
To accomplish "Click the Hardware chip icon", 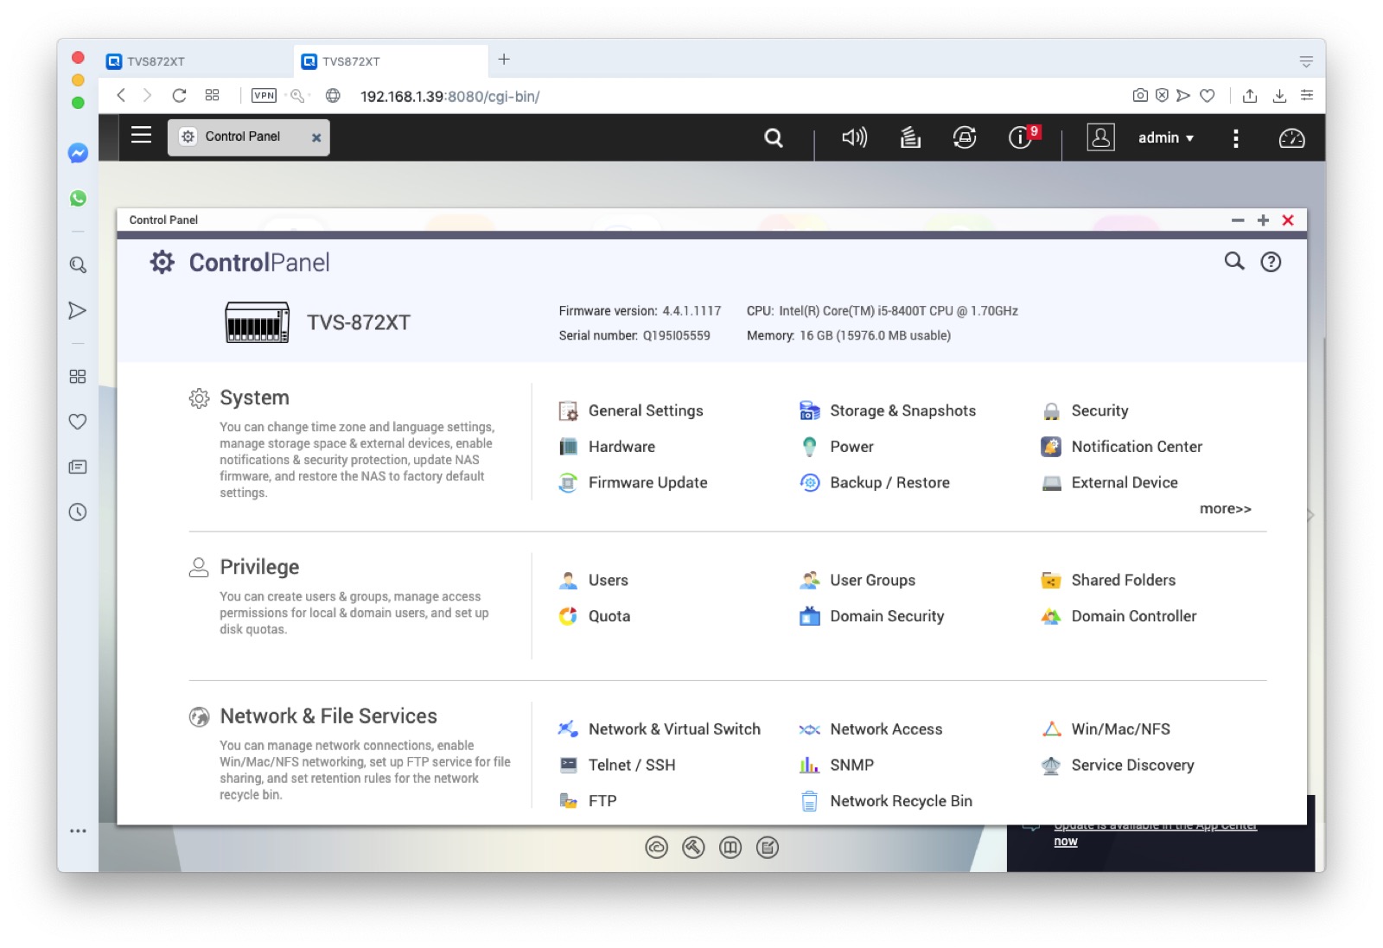I will (568, 447).
